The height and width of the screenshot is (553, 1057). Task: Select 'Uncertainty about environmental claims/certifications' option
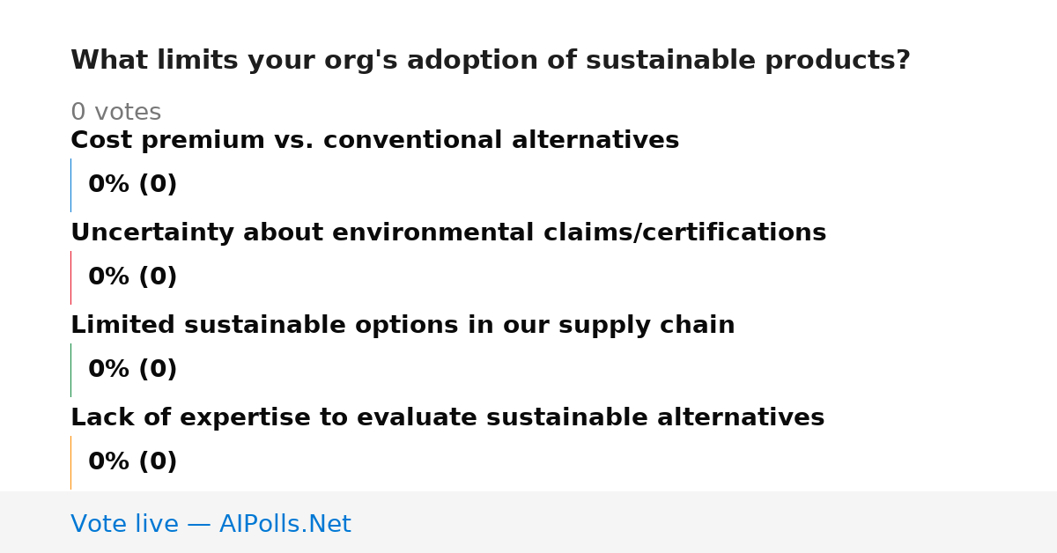point(448,232)
